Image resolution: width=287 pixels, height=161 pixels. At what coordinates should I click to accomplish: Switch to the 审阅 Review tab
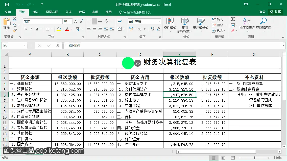point(95,12)
